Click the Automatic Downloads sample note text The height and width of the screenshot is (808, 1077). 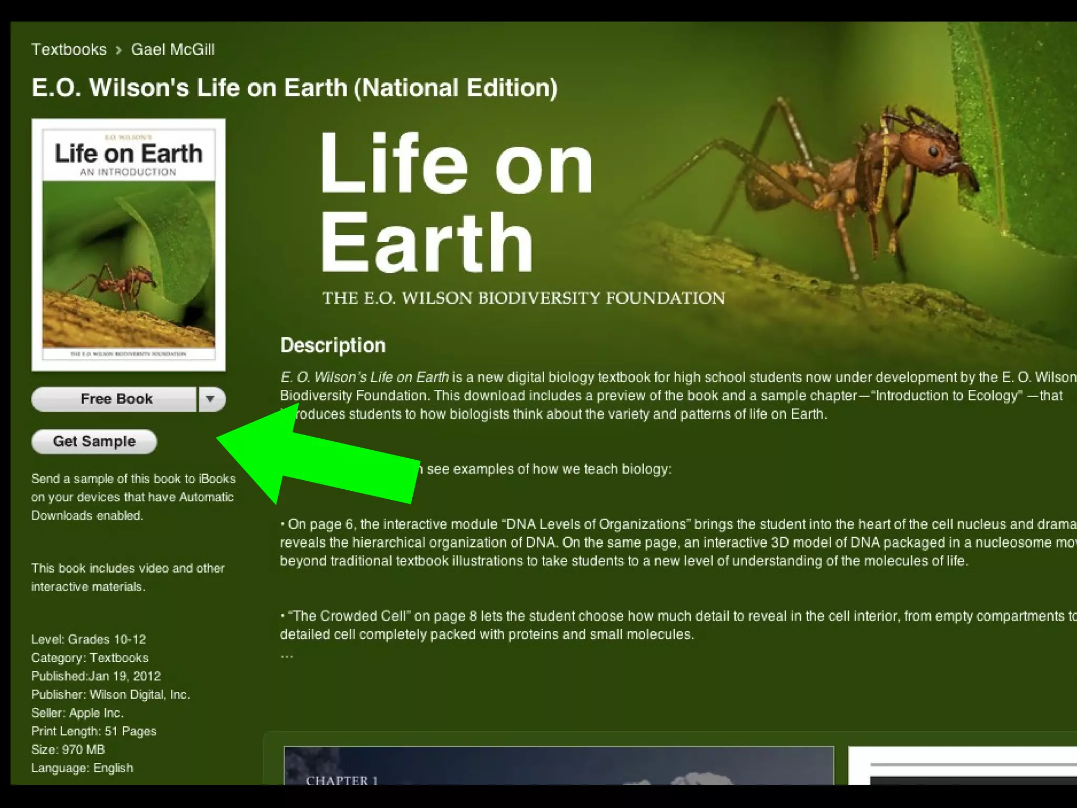pos(133,497)
